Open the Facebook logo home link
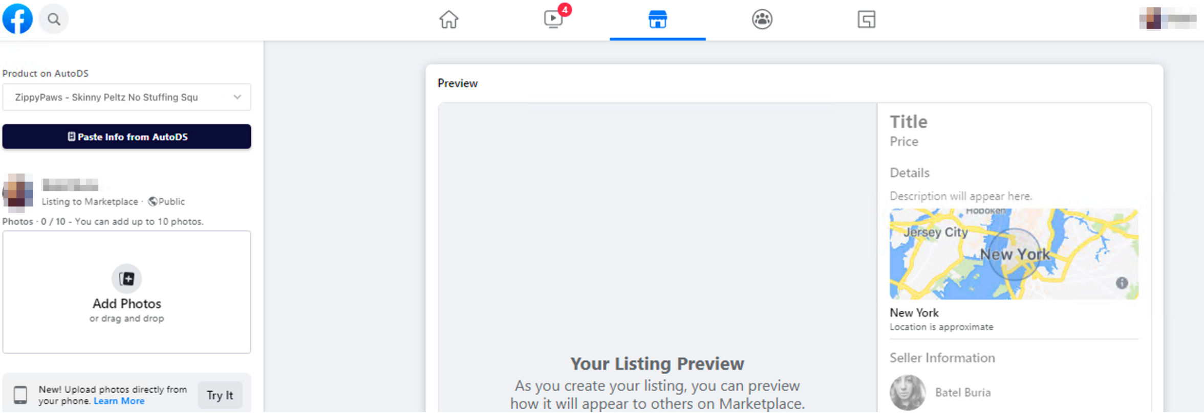This screenshot has width=1204, height=413. tap(17, 19)
